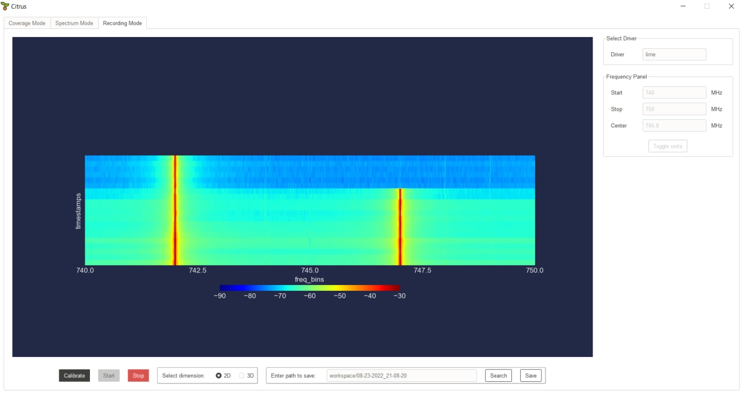Open the Driver field showing lime
743x394 pixels.
[675, 54]
